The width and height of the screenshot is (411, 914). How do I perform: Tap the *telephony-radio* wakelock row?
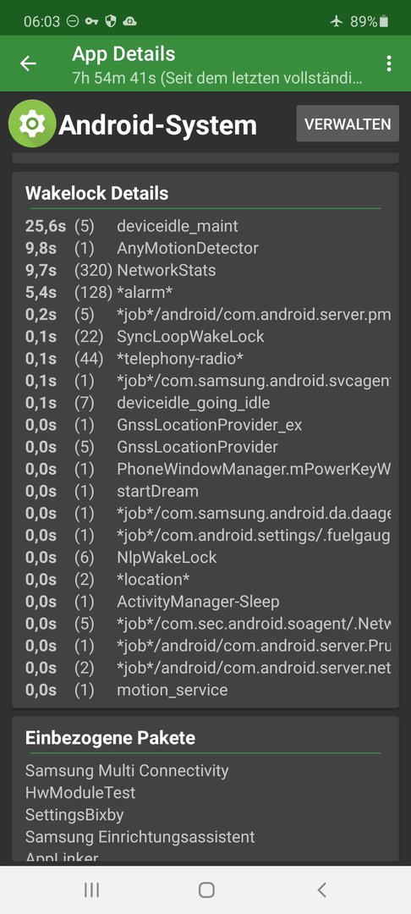pos(206,359)
